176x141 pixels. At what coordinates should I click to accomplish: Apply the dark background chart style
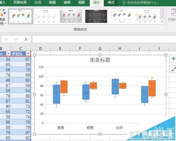coord(96,16)
